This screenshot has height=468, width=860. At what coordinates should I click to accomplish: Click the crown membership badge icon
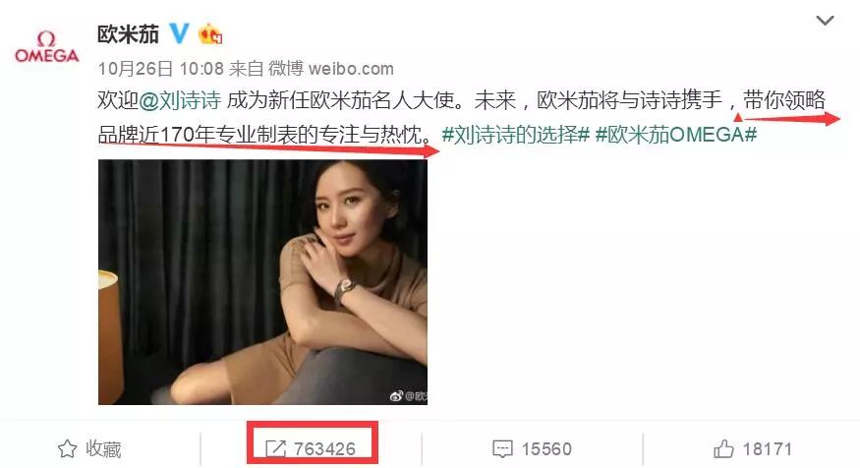pyautogui.click(x=210, y=34)
